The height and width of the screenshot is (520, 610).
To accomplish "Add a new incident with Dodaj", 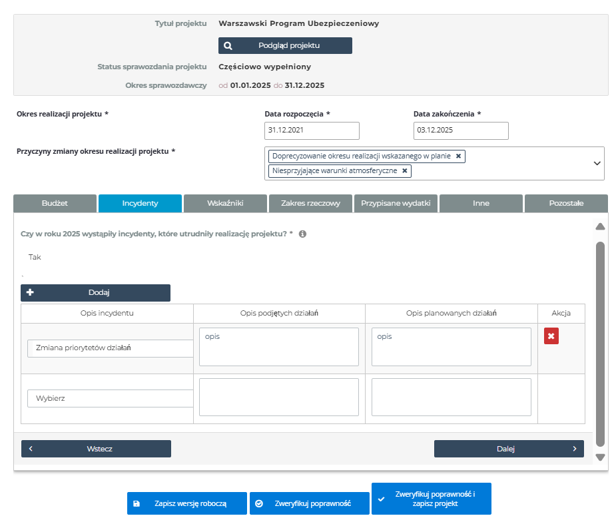I will click(95, 292).
